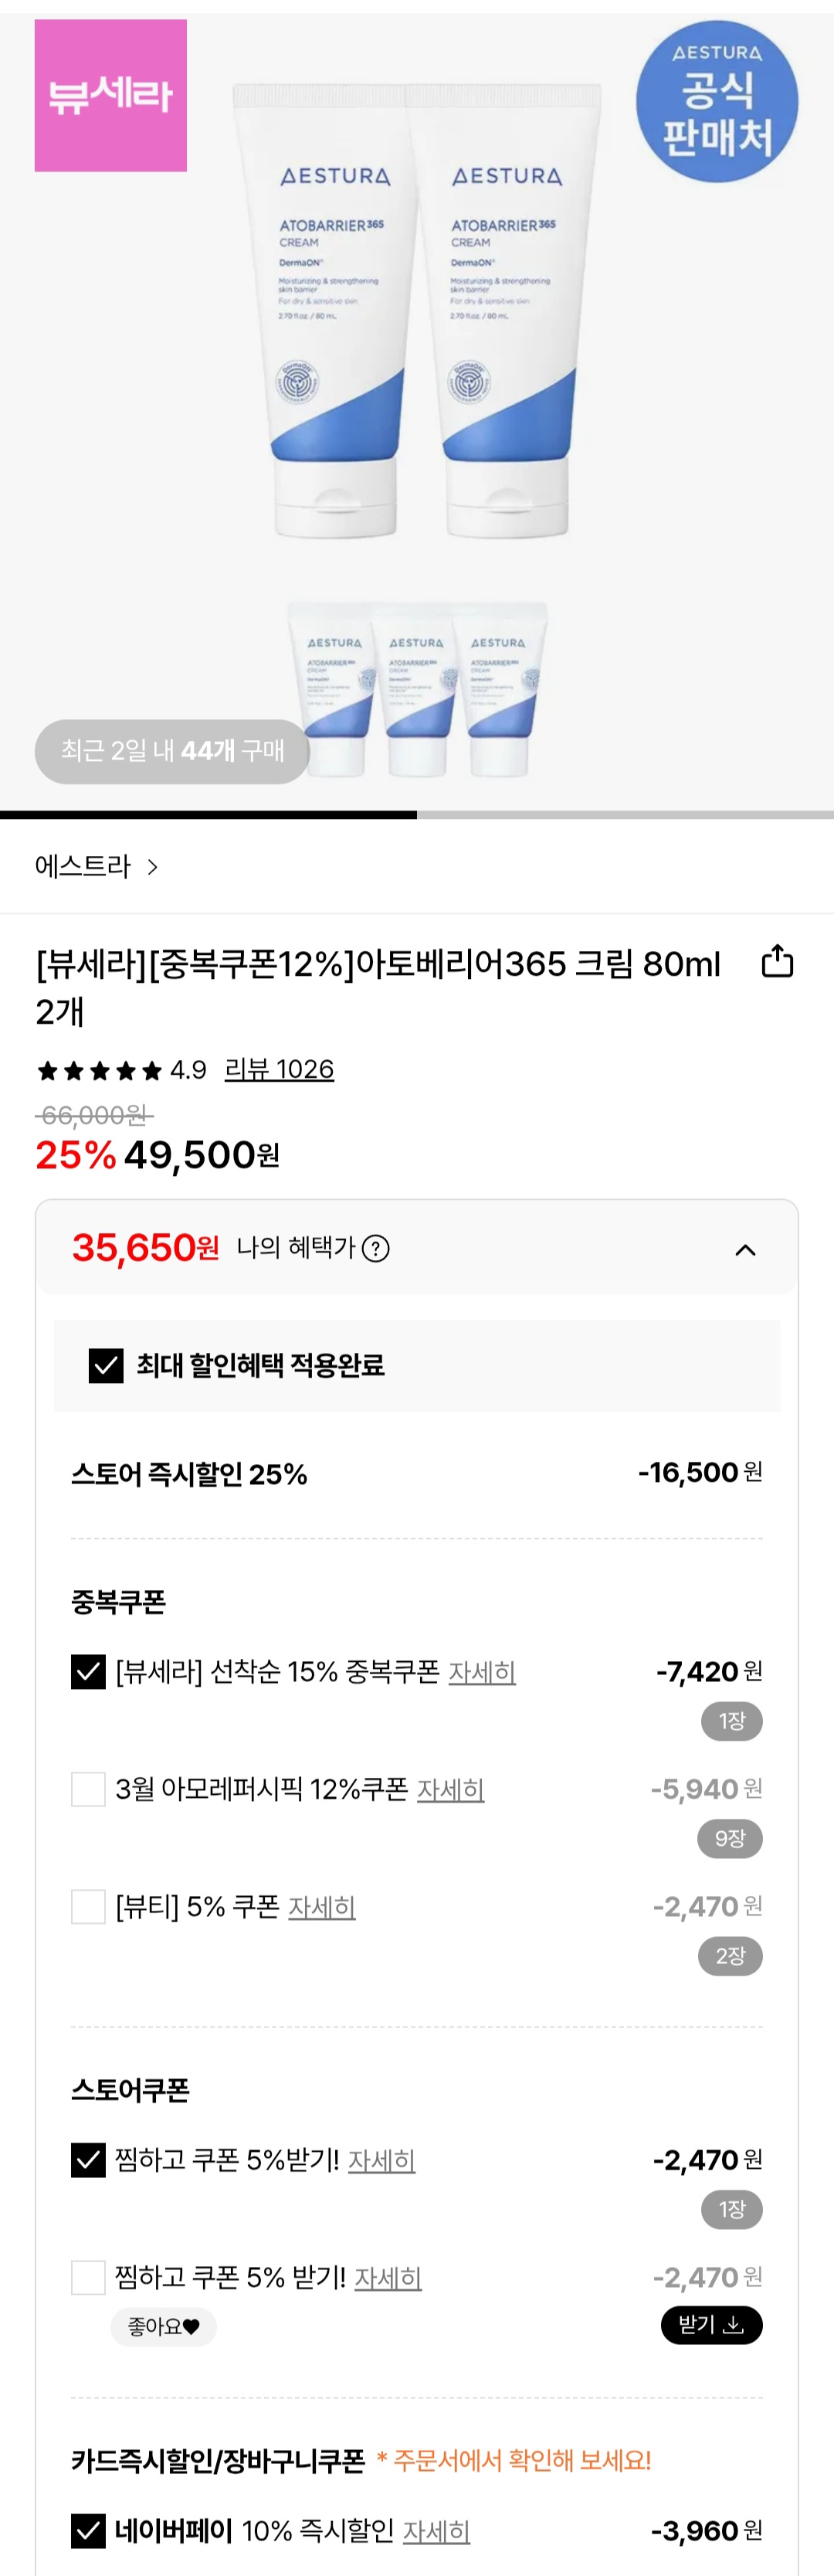Tap the AESTURA 공식 판매처 badge

click(x=717, y=102)
